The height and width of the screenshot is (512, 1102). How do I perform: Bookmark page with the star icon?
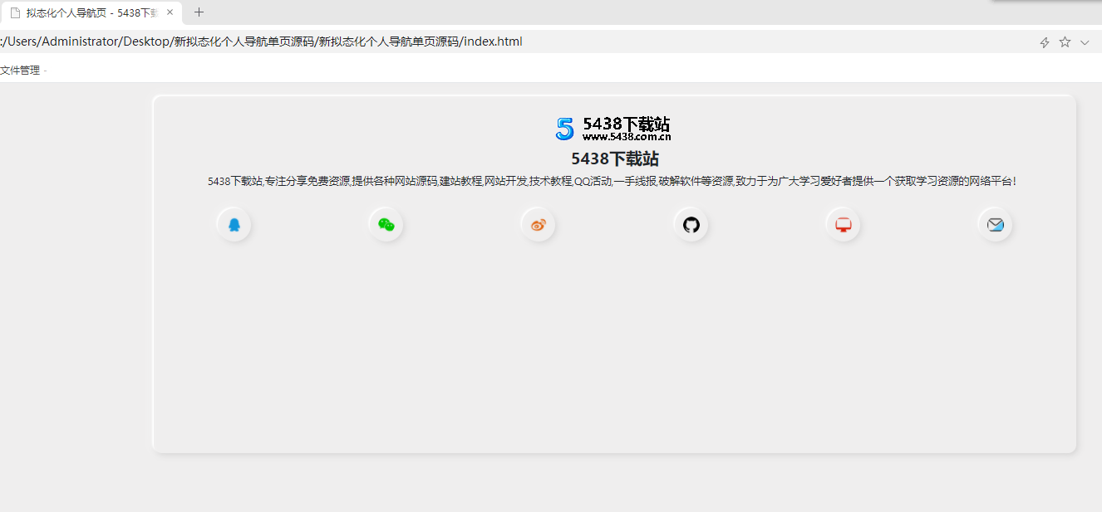coord(1065,42)
